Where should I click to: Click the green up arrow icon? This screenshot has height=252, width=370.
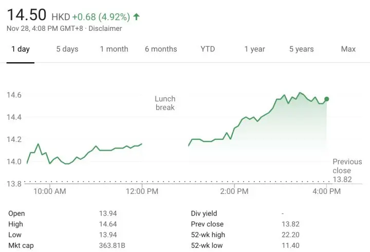(x=136, y=16)
